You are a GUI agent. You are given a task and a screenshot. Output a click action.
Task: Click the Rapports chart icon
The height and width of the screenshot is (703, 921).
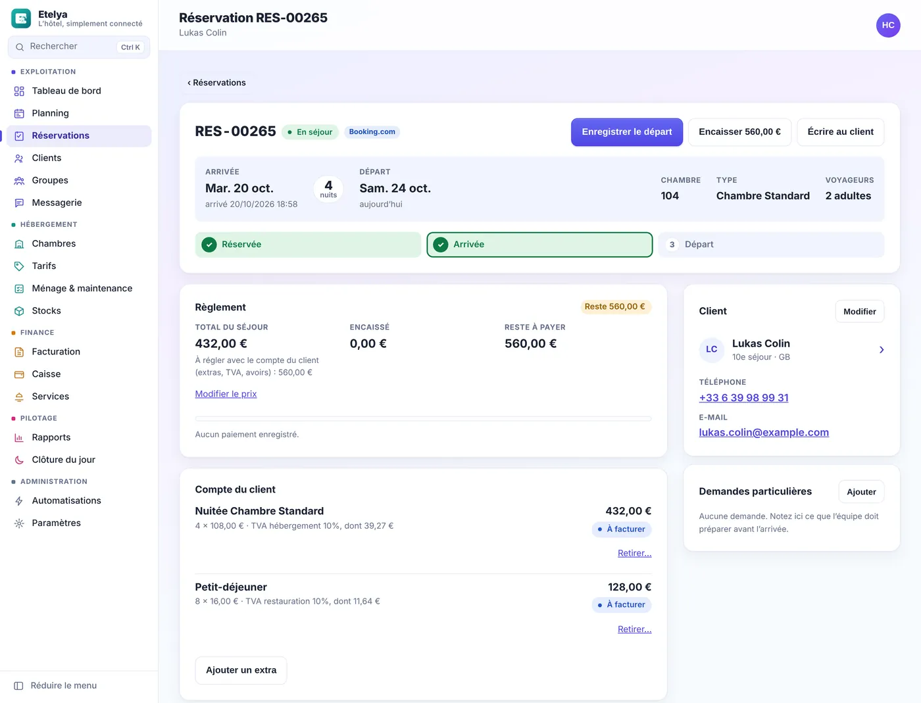[19, 438]
